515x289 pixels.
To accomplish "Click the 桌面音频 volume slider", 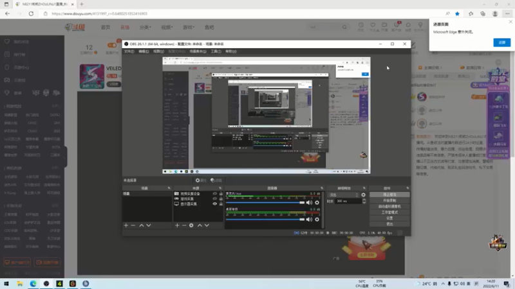I will click(265, 220).
